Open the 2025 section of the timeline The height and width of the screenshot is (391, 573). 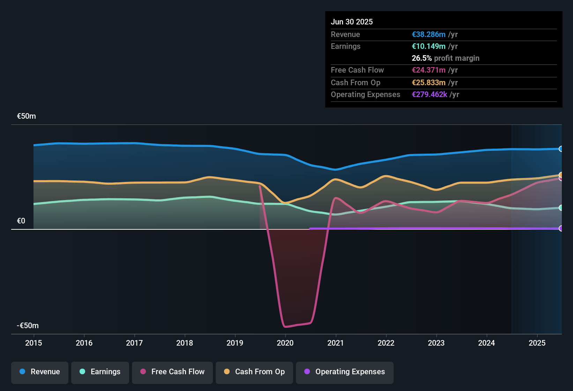click(x=537, y=343)
